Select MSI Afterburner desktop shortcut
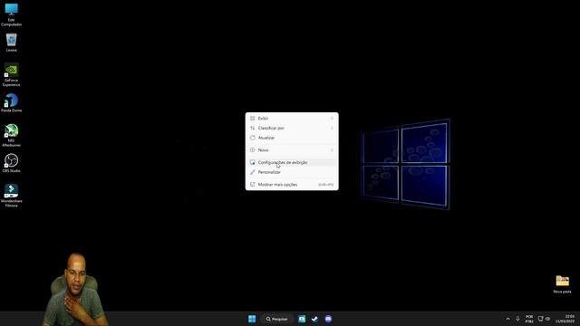The height and width of the screenshot is (326, 580). 12,135
